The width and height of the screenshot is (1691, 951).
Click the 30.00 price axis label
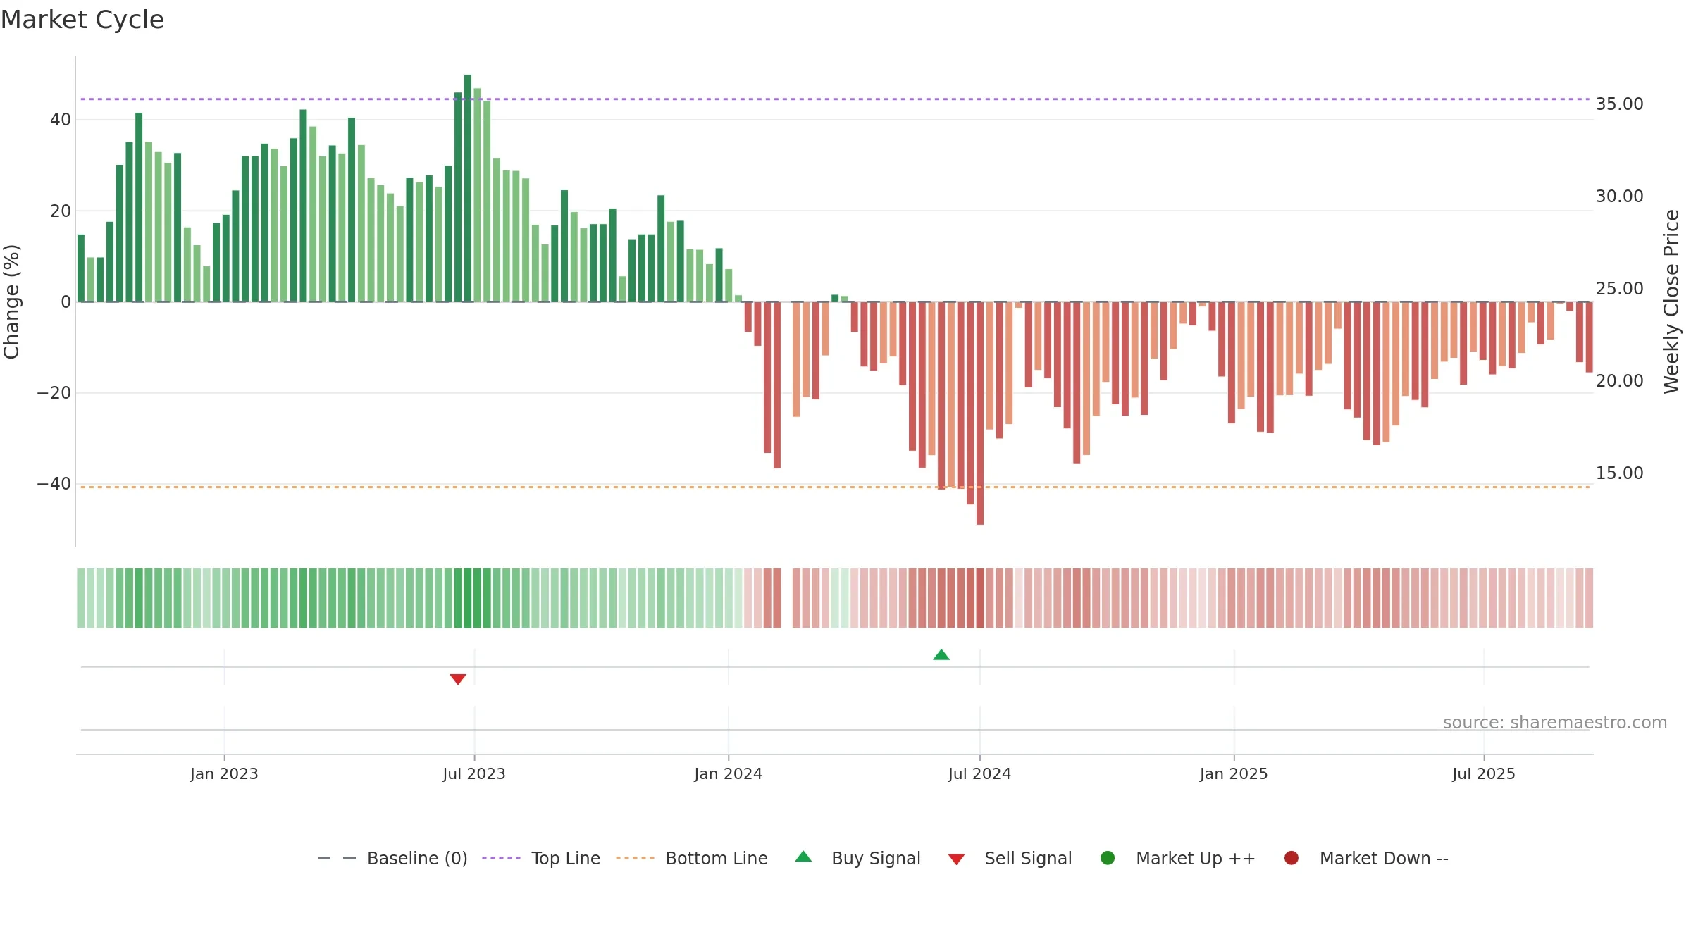point(1619,197)
